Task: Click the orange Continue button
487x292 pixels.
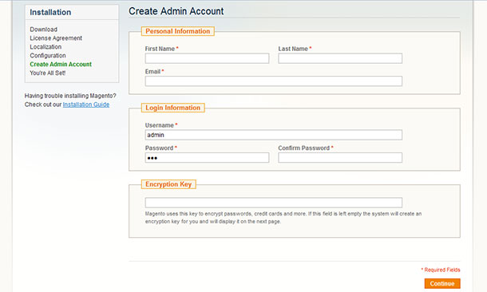Action: click(442, 283)
